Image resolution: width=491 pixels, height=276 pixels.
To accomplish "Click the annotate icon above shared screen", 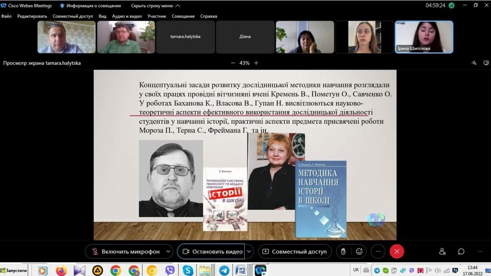I will (474, 63).
